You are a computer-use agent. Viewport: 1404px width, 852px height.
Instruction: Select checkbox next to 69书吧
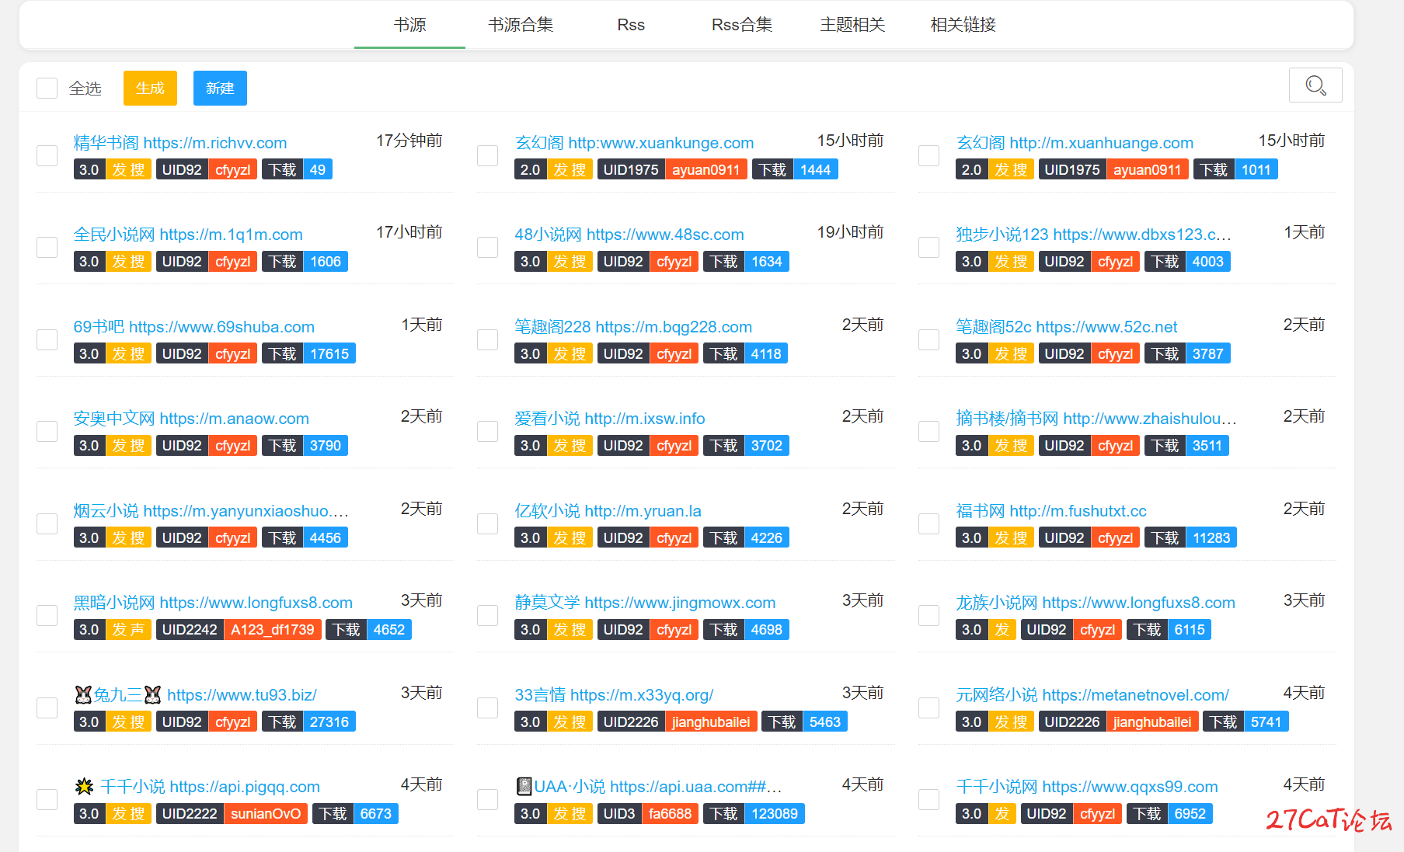[47, 339]
